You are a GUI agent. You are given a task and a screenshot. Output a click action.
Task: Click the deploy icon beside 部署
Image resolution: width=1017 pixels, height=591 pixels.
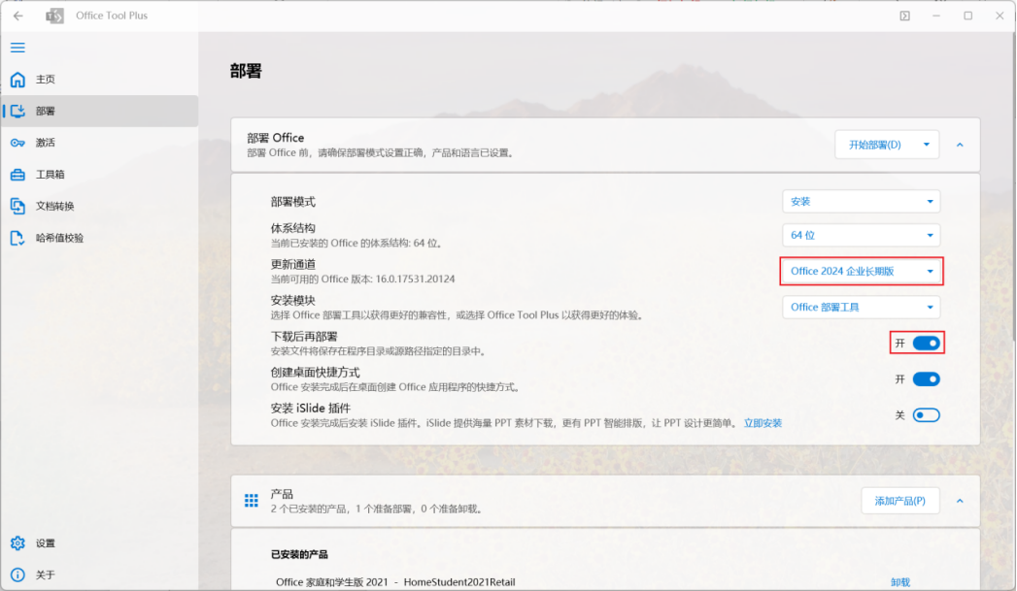(x=18, y=111)
